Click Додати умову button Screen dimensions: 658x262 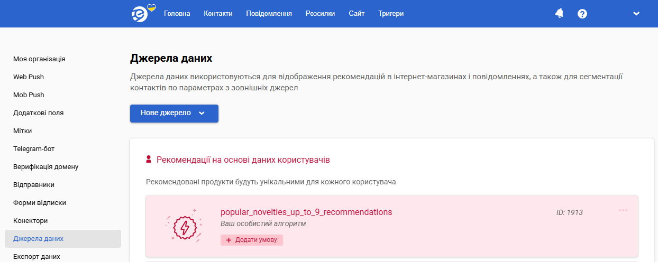point(252,240)
